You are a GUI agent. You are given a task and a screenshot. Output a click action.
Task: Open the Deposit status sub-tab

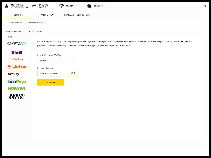tap(36, 23)
